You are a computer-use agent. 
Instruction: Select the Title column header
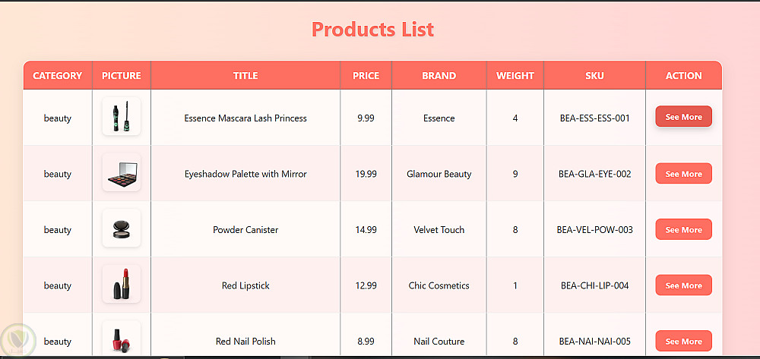[x=245, y=76]
